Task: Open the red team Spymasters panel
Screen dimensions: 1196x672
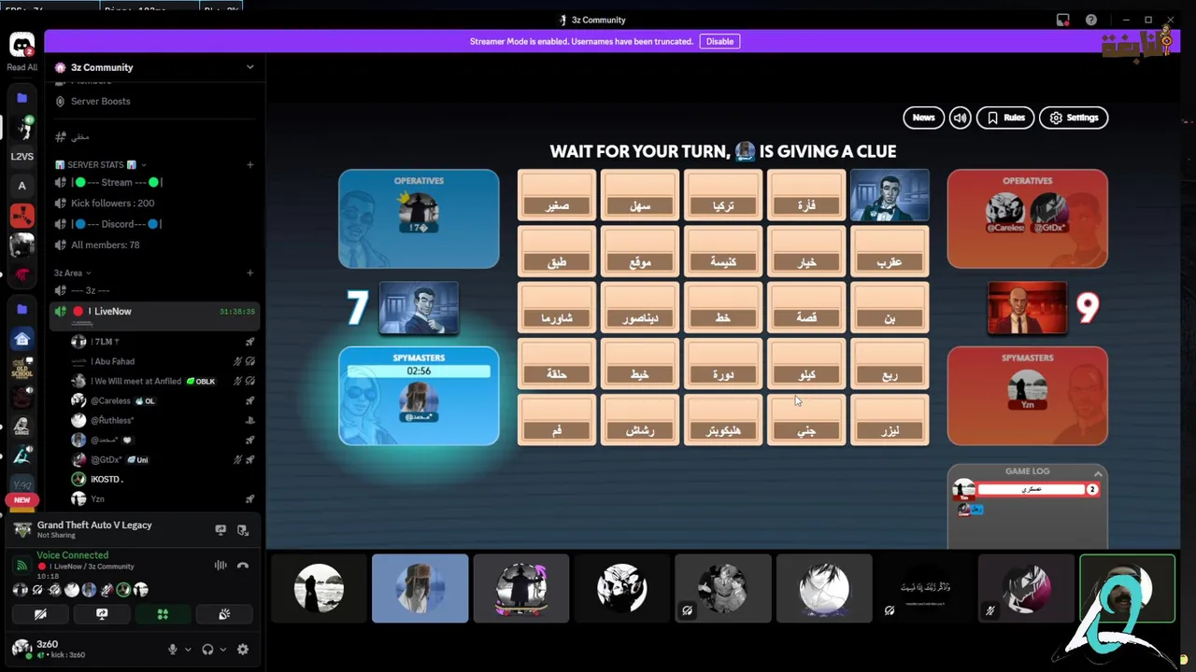Action: 1028,396
